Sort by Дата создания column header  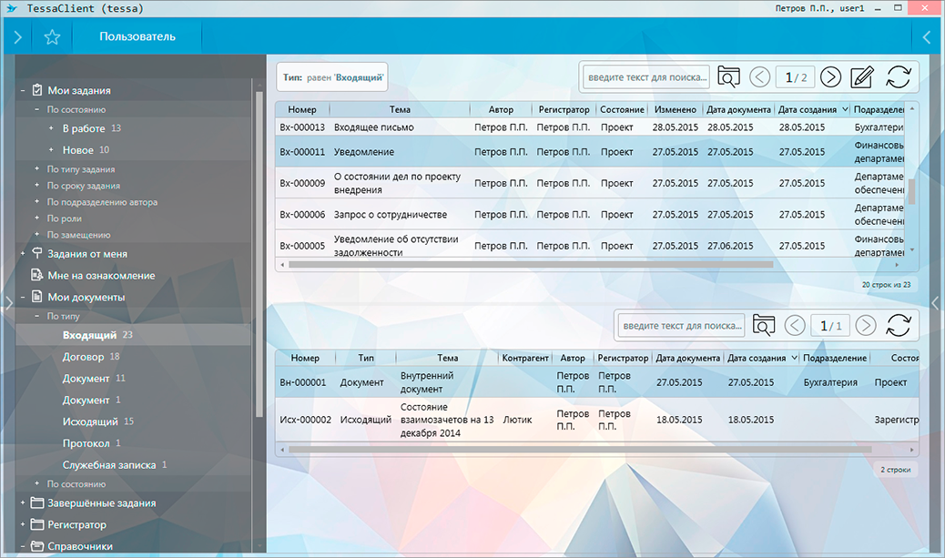tap(808, 109)
